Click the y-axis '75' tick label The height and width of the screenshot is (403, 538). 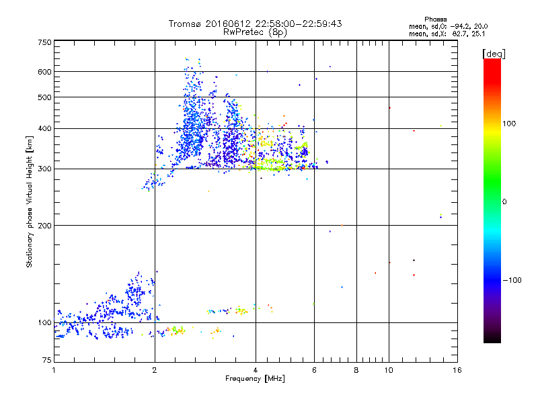coord(47,360)
